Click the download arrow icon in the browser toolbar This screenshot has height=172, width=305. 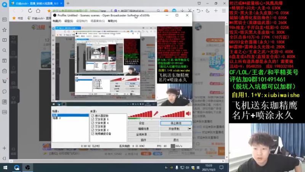click(x=182, y=11)
